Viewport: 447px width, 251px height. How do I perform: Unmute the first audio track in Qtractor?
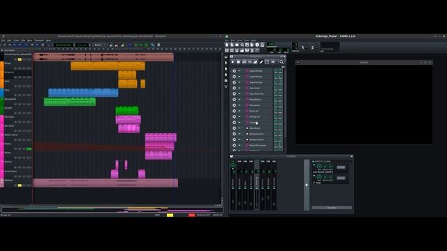click(x=20, y=59)
